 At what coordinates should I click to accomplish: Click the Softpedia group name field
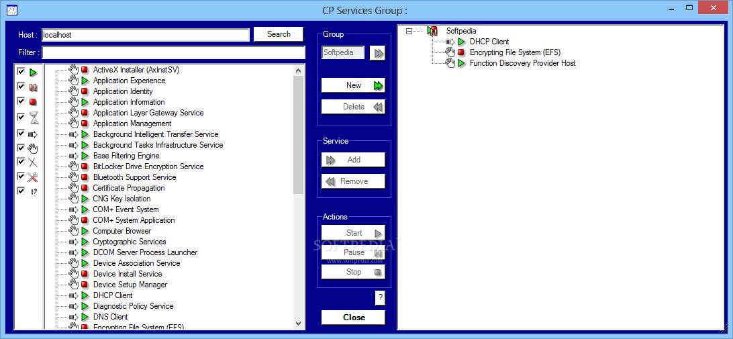pos(344,52)
